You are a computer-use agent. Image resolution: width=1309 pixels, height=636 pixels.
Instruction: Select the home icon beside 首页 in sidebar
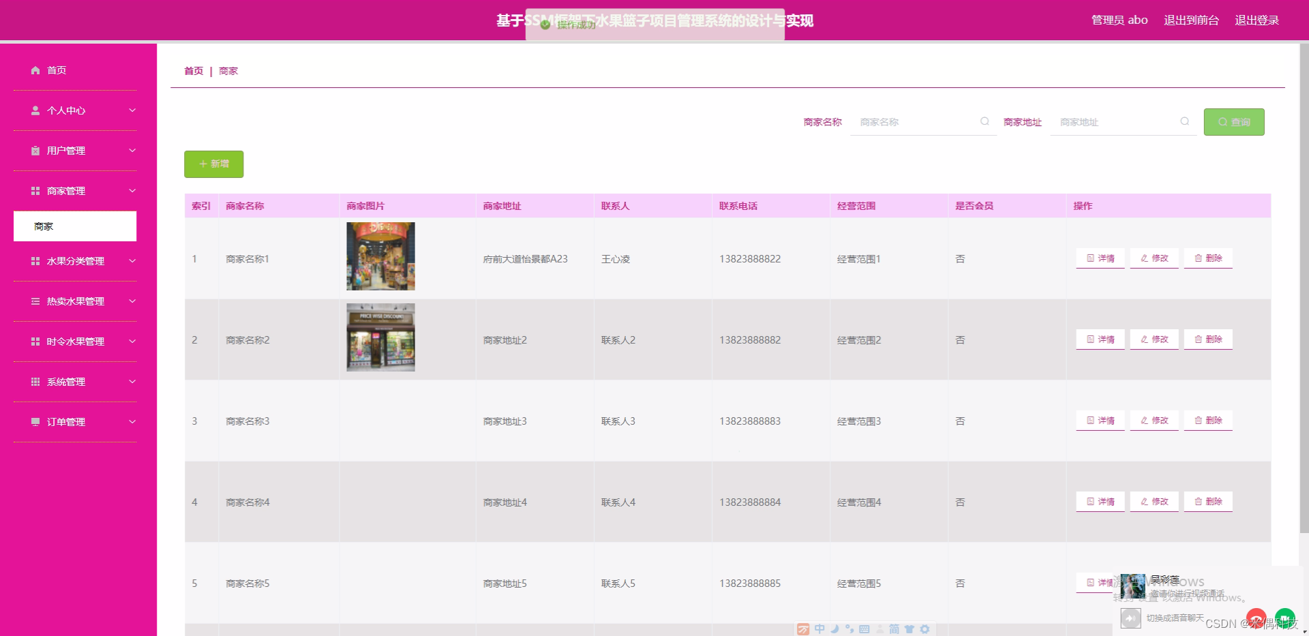[35, 70]
